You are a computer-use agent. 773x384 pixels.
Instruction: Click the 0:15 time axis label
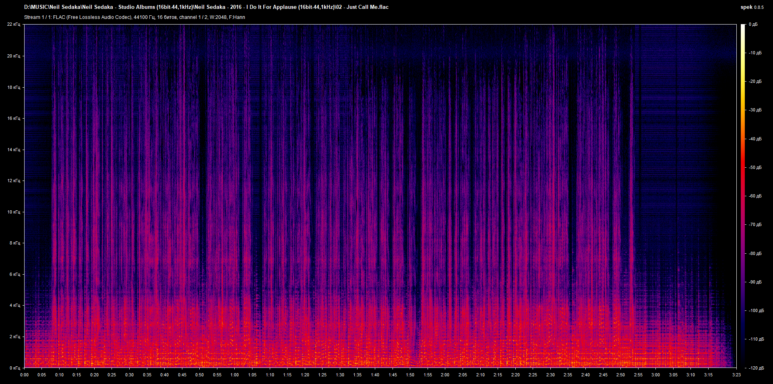tap(76, 375)
